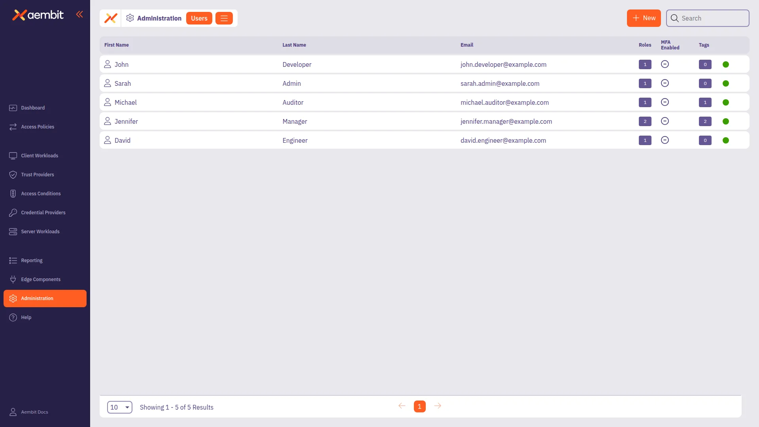The width and height of the screenshot is (759, 427).
Task: Open the Aembit Docs link
Action: [34, 412]
